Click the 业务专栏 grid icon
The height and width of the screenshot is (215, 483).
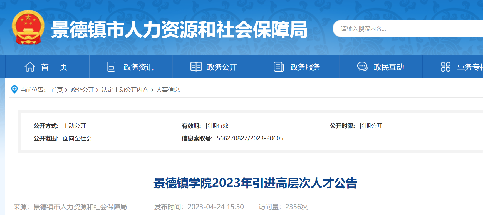[445, 67]
